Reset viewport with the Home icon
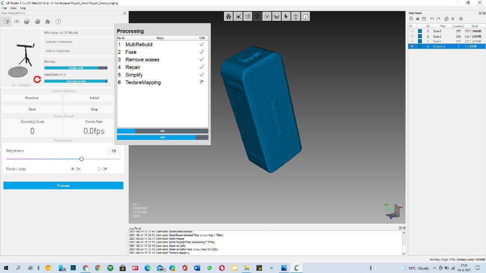This screenshot has height=273, width=486. (228, 16)
